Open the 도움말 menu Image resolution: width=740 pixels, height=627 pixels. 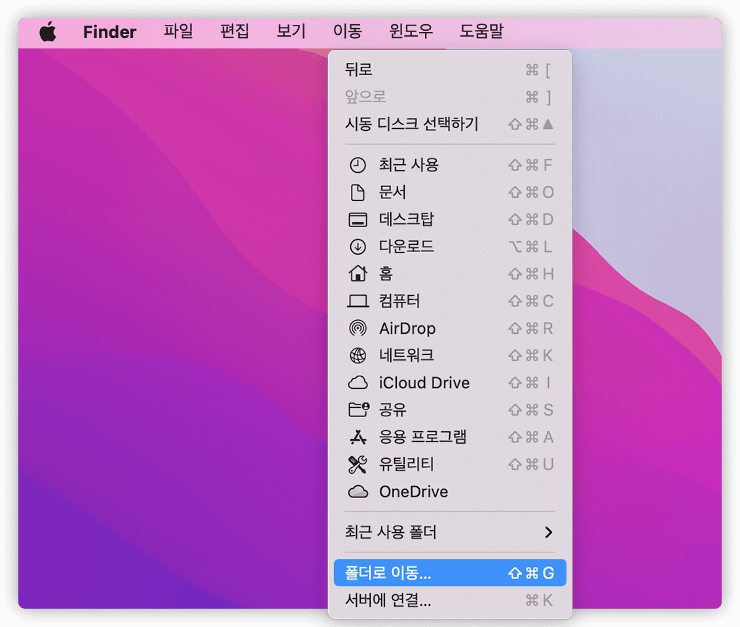click(x=481, y=31)
